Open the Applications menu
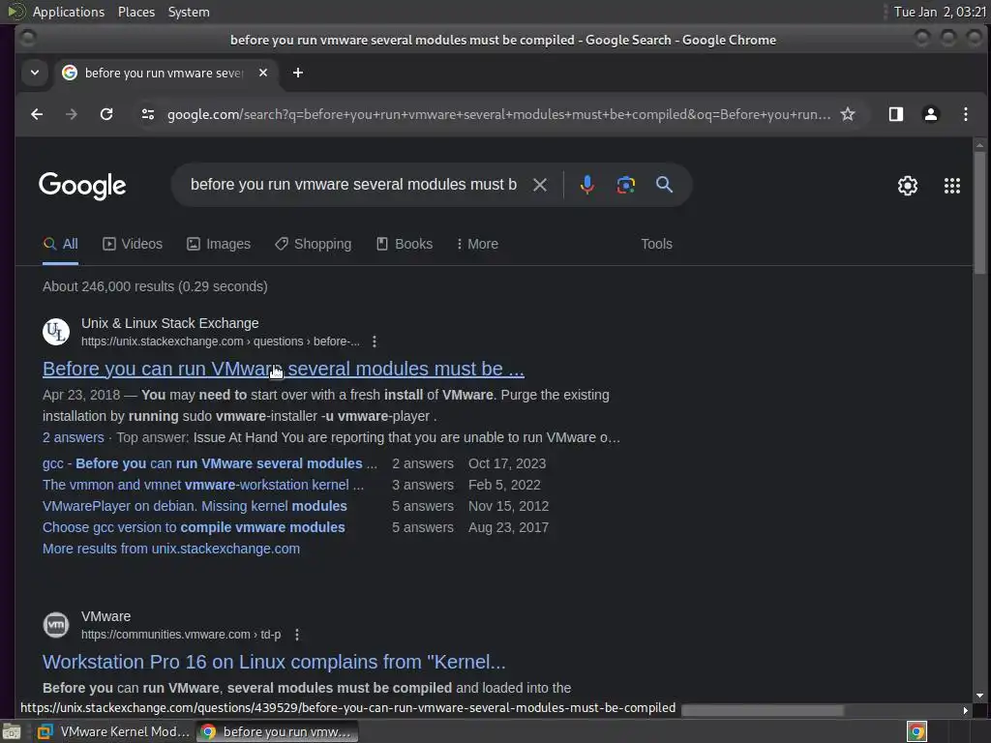 (x=69, y=12)
